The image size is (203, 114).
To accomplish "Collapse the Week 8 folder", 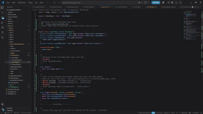I will [18, 30].
